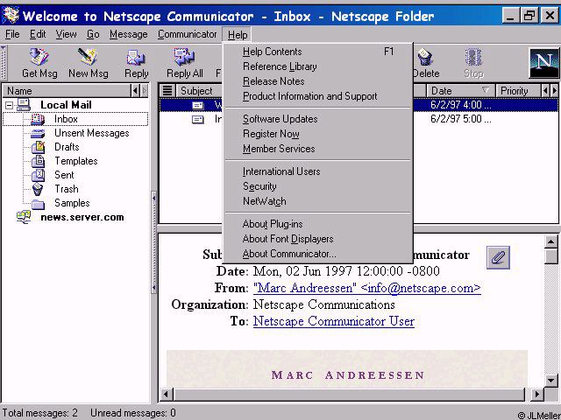Open the View menu

(66, 34)
